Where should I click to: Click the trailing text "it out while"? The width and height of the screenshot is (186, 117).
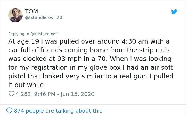(26, 85)
